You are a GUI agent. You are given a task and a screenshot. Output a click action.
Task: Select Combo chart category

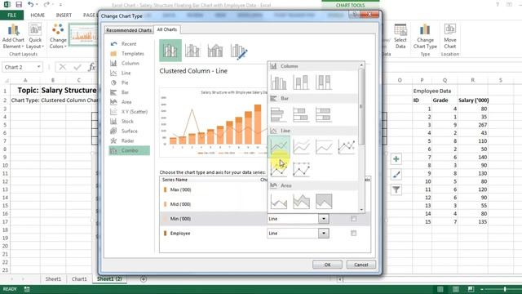coord(129,150)
